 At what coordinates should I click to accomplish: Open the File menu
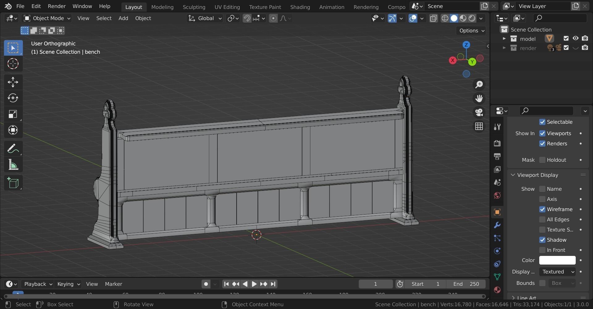tap(20, 6)
